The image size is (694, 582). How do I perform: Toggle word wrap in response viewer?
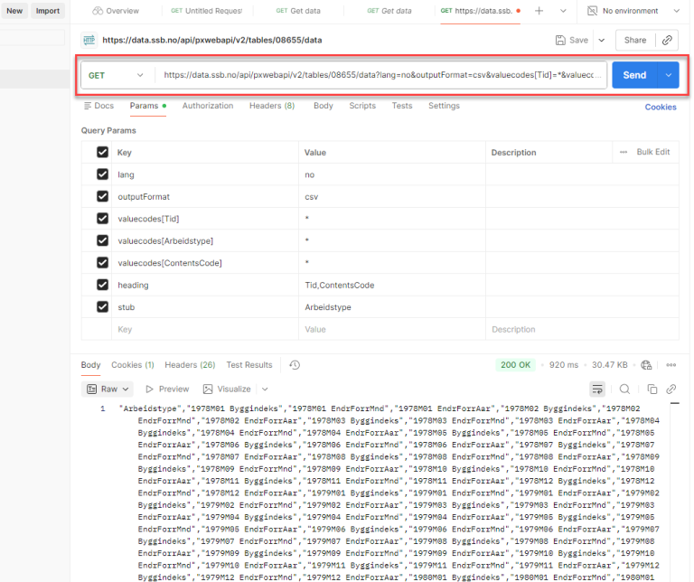597,389
